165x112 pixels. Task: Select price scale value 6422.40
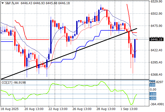tap(156, 50)
